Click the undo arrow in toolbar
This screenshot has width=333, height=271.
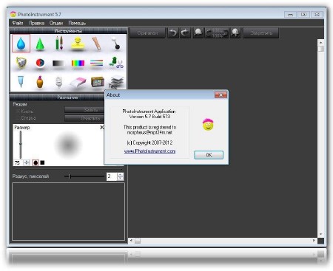click(x=173, y=32)
